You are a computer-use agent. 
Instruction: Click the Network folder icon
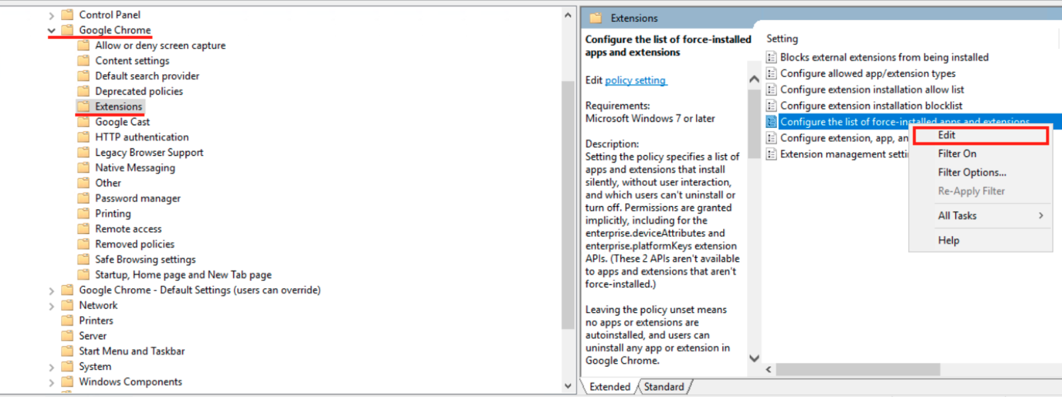coord(67,305)
